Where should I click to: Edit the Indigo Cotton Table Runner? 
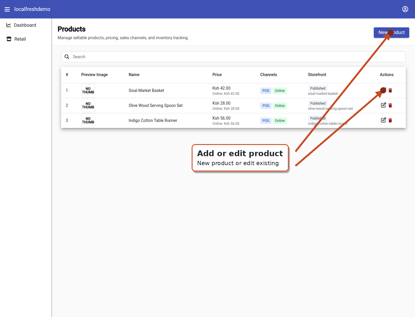(x=383, y=120)
